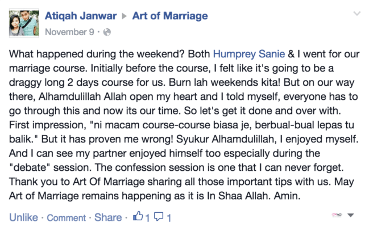The height and width of the screenshot is (227, 369).
Task: Click the arrow between Atiqah Janwar and Art of Marriage
Action: 125,16
